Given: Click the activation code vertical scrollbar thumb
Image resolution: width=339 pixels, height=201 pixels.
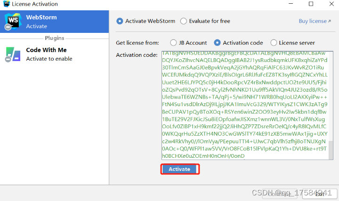Looking at the screenshot, I should pyautogui.click(x=331, y=150).
